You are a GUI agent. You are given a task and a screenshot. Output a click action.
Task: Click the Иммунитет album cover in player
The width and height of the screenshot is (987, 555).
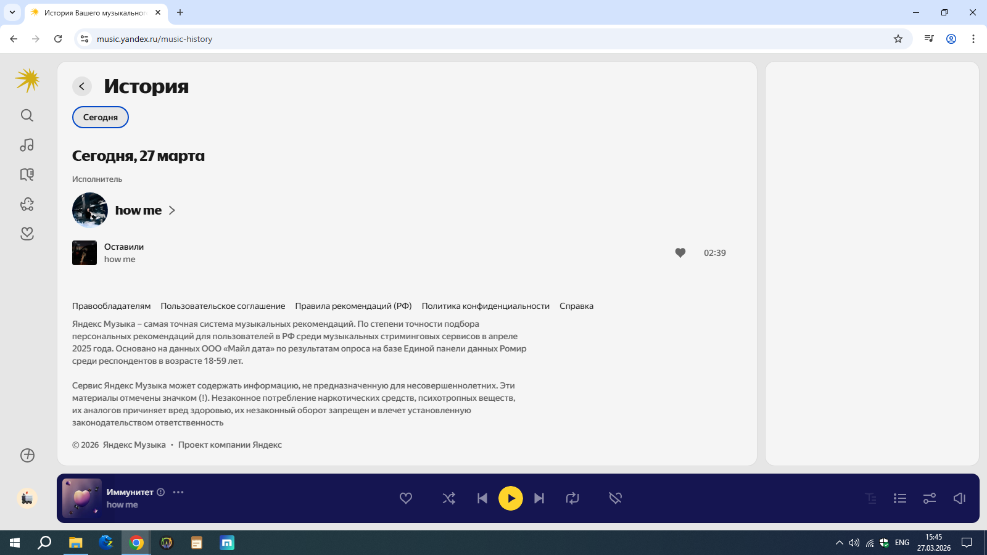tap(82, 498)
